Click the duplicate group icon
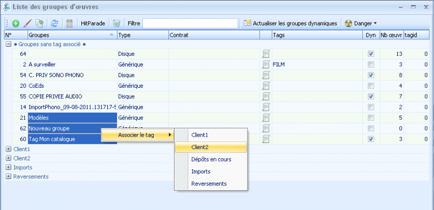Screen dimensions: 434x210 click(x=40, y=24)
